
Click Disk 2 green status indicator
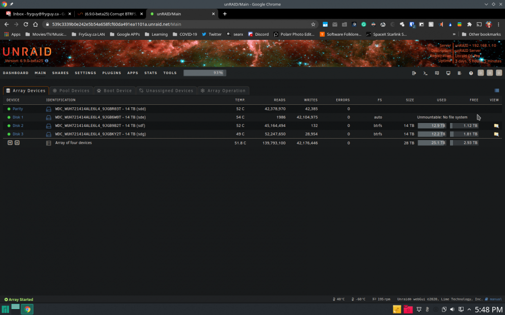point(9,125)
